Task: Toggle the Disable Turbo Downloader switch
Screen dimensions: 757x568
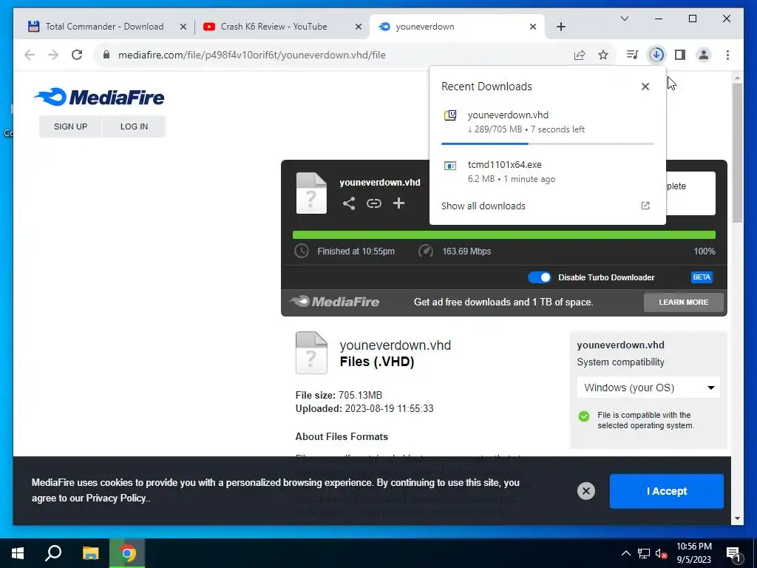Action: pyautogui.click(x=539, y=277)
